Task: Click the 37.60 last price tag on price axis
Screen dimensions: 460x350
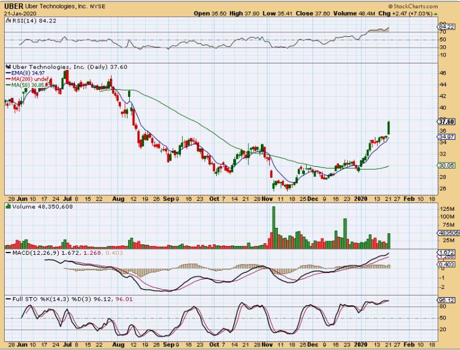Action: click(x=446, y=122)
